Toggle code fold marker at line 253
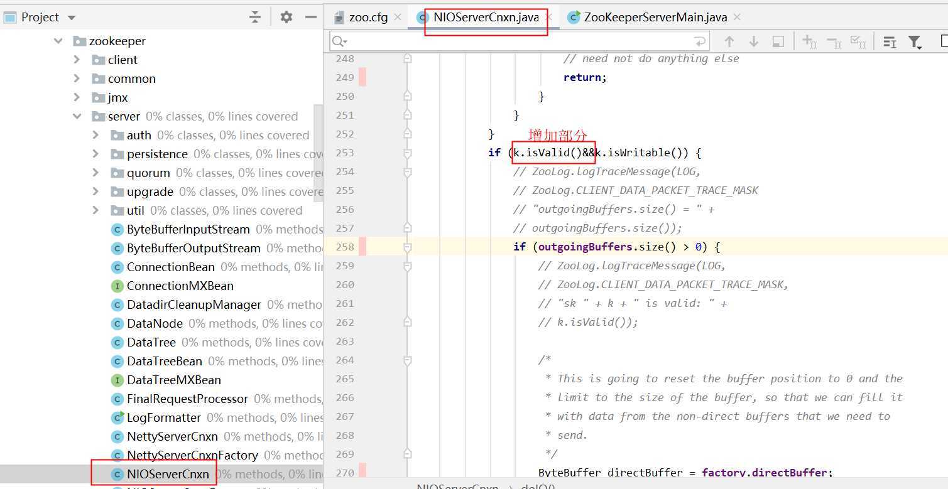The height and width of the screenshot is (489, 948). [407, 153]
